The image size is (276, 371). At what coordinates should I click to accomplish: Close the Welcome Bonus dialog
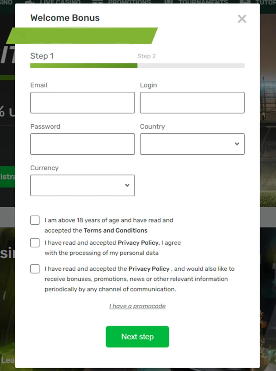(x=242, y=19)
